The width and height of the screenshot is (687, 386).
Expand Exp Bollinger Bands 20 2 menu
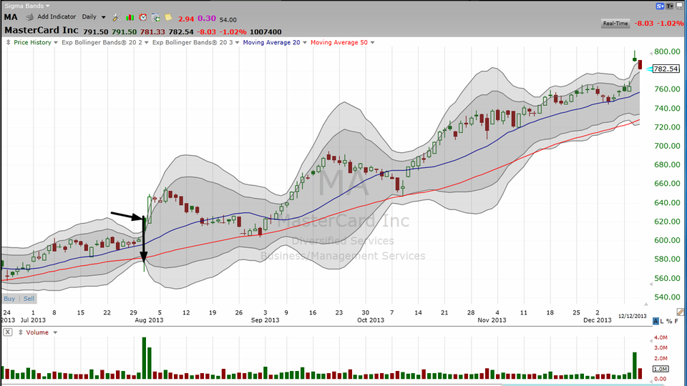pos(146,42)
